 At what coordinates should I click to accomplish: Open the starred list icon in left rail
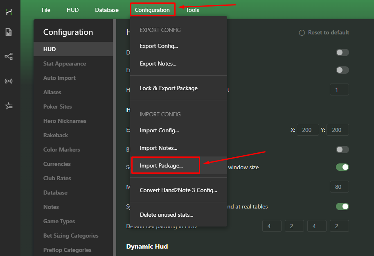click(9, 106)
